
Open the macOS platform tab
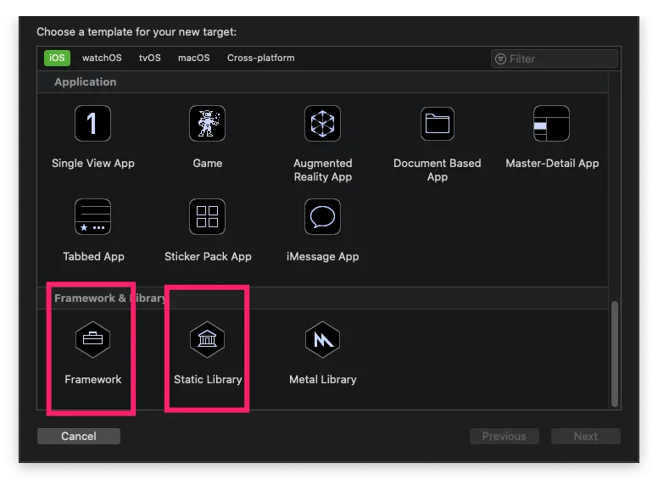194,58
